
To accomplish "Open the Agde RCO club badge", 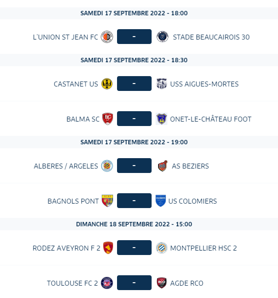I will pyautogui.click(x=161, y=283).
